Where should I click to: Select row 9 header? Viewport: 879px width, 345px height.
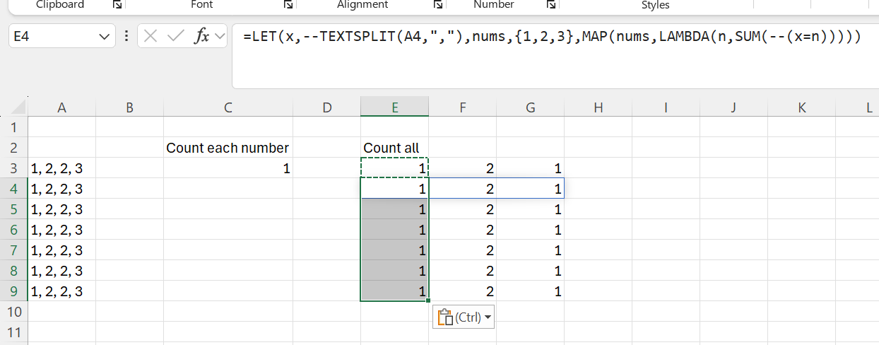[x=13, y=291]
